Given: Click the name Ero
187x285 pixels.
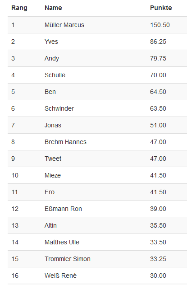Looking at the screenshot, I should (x=50, y=192).
